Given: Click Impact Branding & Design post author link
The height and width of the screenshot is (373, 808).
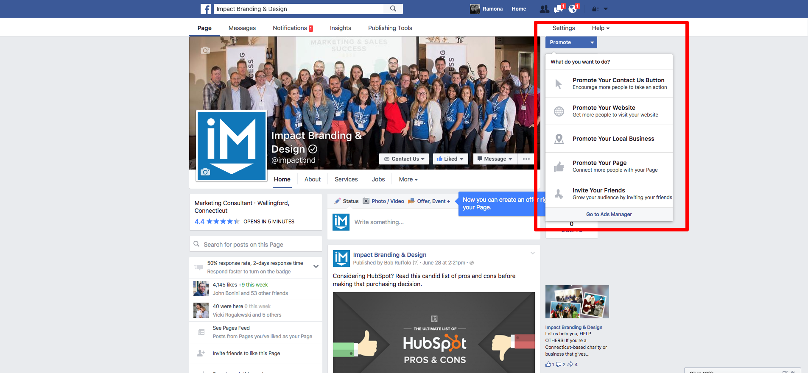Looking at the screenshot, I should 390,255.
